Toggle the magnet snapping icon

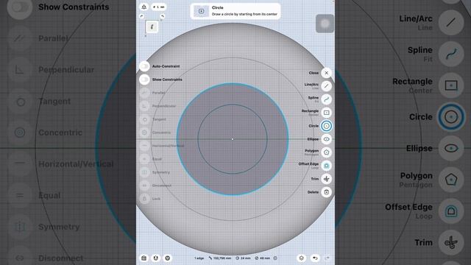(x=155, y=258)
